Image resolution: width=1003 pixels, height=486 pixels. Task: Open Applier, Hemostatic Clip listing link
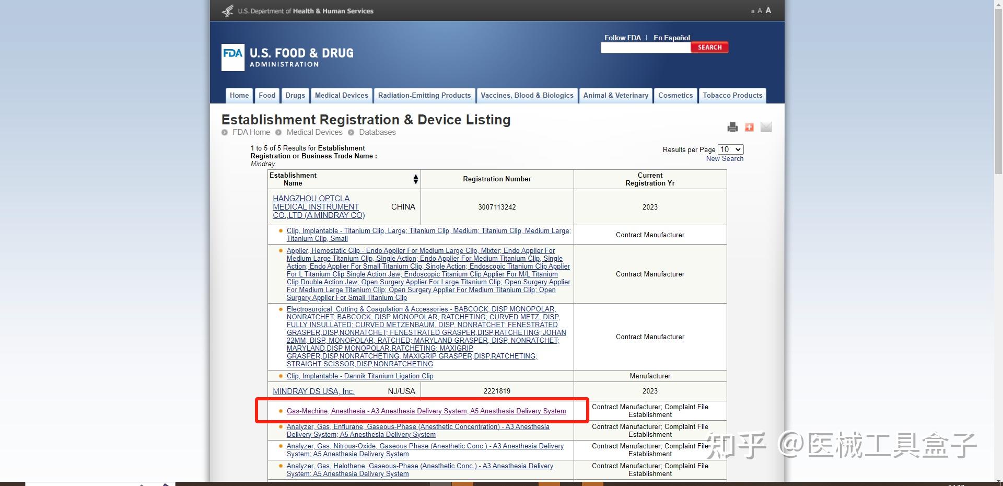(x=428, y=274)
